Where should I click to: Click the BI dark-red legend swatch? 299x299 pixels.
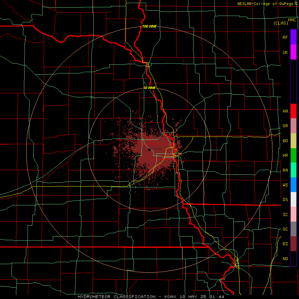click(x=293, y=244)
